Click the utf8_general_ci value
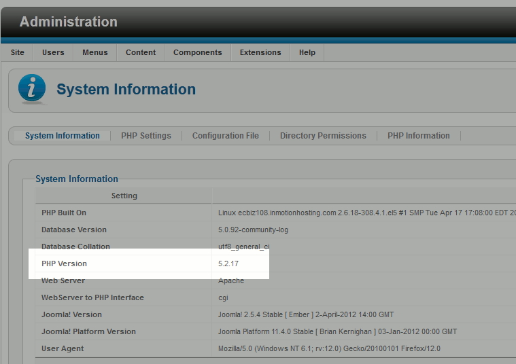Viewport: 516px width, 364px height. tap(244, 247)
